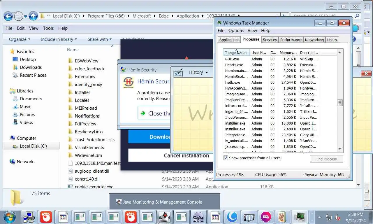Click the Music library icon
Image resolution: width=373 pixels, height=224 pixels.
pyautogui.click(x=15, y=106)
